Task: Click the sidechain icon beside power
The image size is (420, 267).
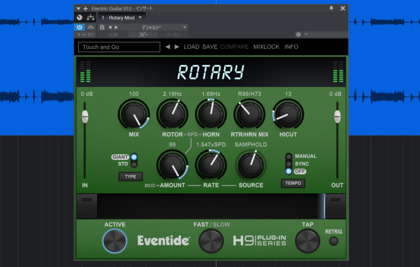Action: [90, 27]
